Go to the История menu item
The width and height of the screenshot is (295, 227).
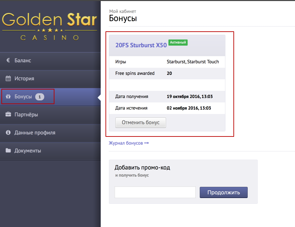[x=24, y=79]
